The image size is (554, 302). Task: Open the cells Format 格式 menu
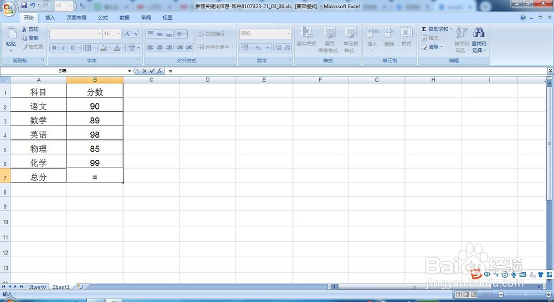click(406, 39)
